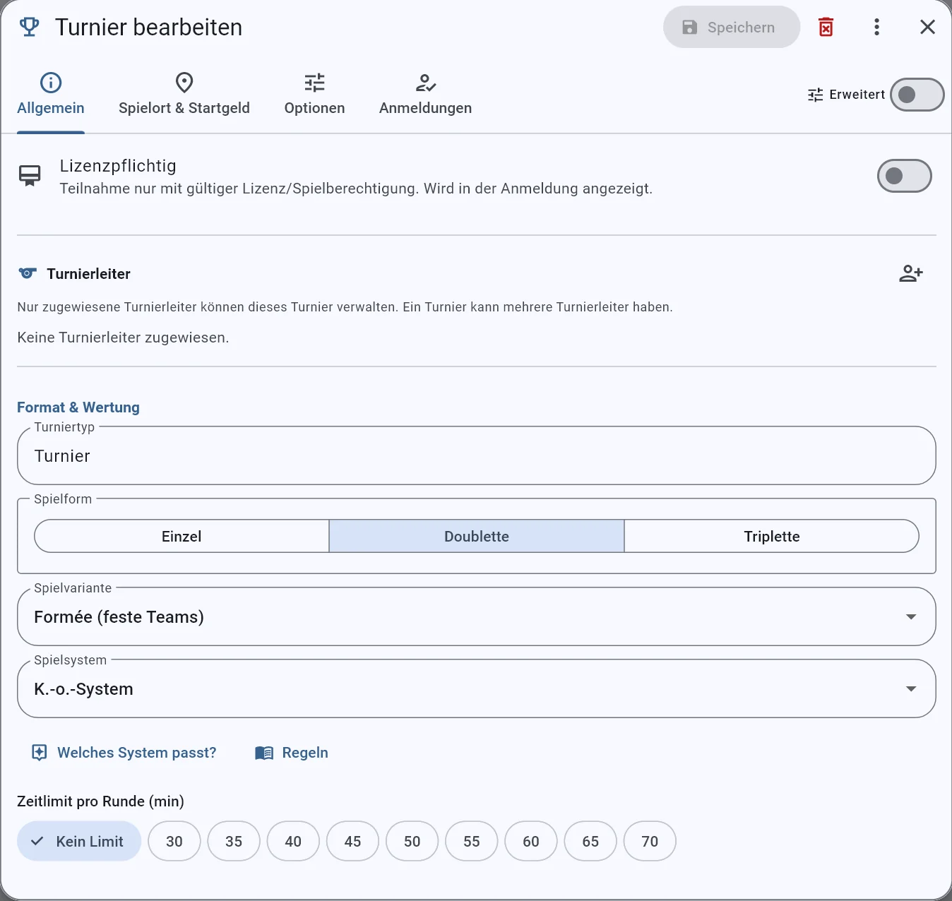The width and height of the screenshot is (952, 901).
Task: Delete the tournament with the red trash icon
Action: click(826, 27)
